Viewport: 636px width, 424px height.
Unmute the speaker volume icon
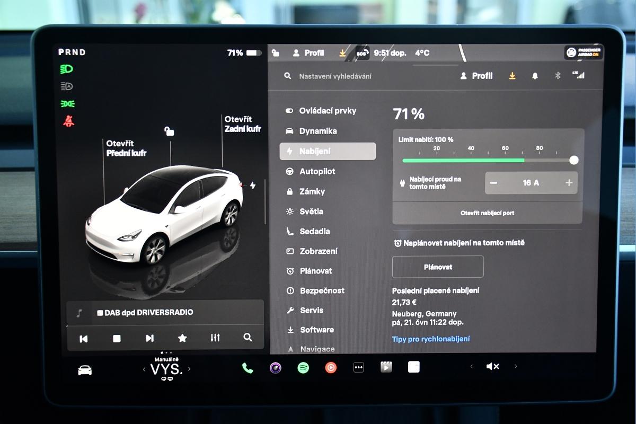492,366
